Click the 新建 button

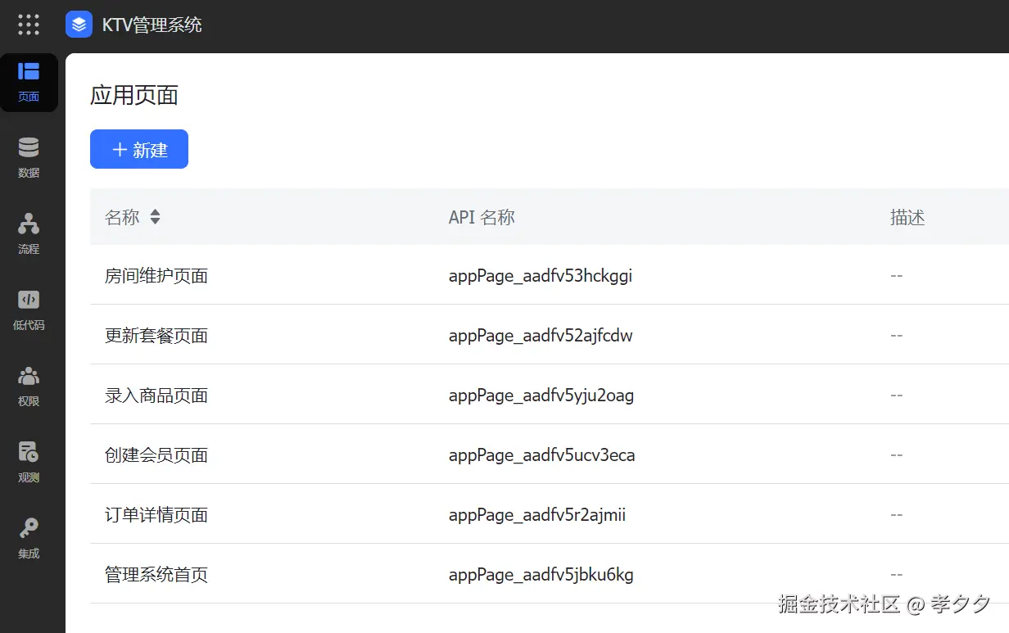(x=139, y=149)
